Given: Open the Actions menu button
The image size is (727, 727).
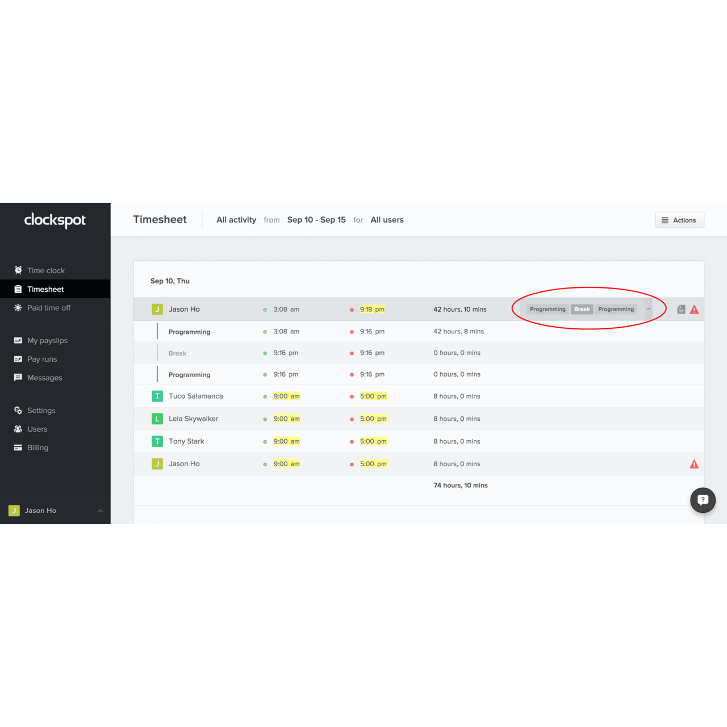Looking at the screenshot, I should tap(679, 220).
